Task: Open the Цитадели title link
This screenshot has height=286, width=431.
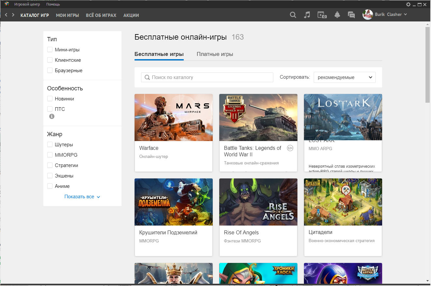Action: tap(321, 232)
